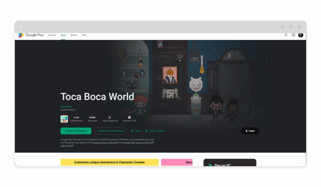Add Toca Boca World to wishlist
Viewport: 321px width, 187px height.
pos(155,131)
